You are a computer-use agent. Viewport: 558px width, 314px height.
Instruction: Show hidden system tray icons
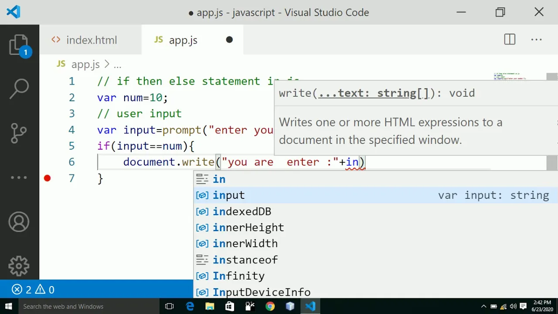pos(483,306)
